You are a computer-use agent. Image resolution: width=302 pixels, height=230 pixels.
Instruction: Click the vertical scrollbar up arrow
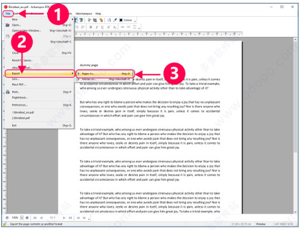295,39
